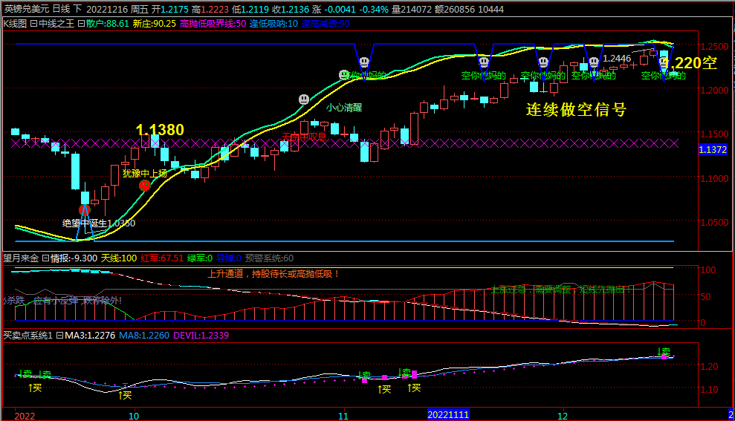Click the red circle below 犹豫中上扬

click(x=145, y=185)
